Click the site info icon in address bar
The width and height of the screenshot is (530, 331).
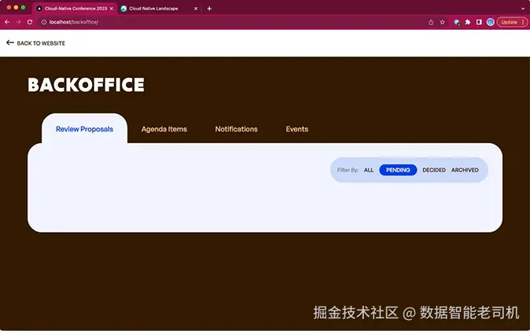coord(43,22)
